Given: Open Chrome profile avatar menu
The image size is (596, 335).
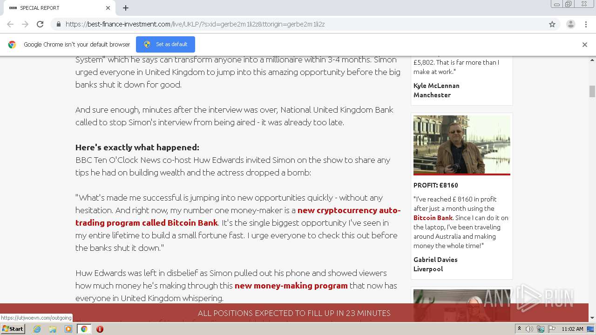Looking at the screenshot, I should [571, 24].
